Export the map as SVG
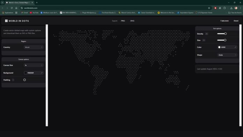Screen dimensions: 243x137 132,21
